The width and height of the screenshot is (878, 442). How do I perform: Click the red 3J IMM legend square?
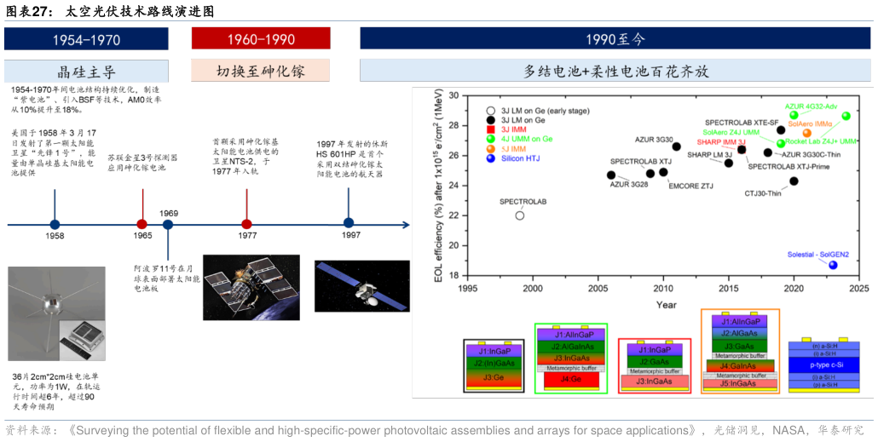(x=490, y=129)
